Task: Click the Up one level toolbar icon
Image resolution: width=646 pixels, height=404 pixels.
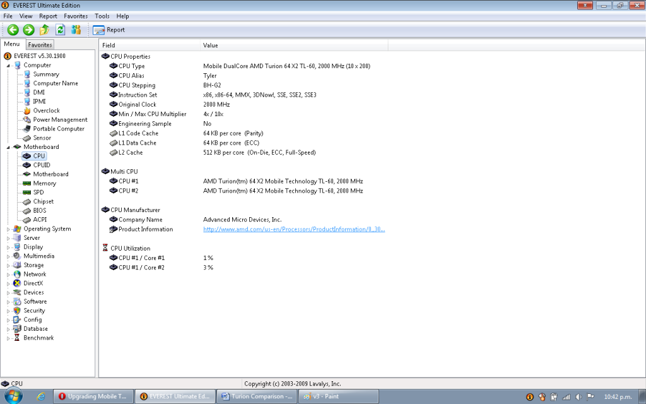Action: click(45, 30)
